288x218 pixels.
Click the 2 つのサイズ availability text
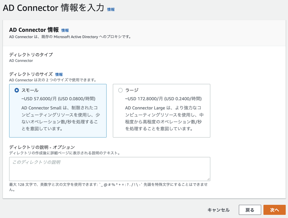[53, 80]
